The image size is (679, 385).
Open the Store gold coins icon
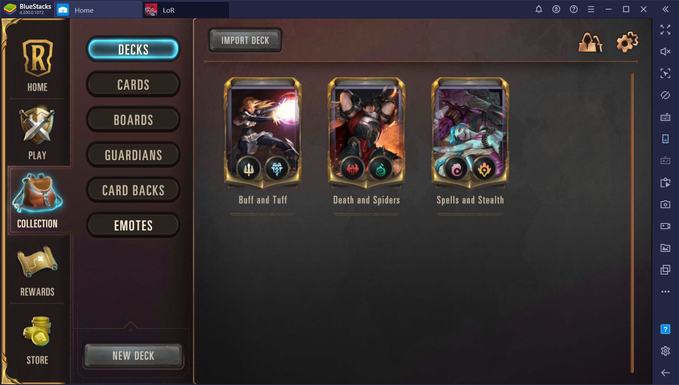(x=38, y=340)
